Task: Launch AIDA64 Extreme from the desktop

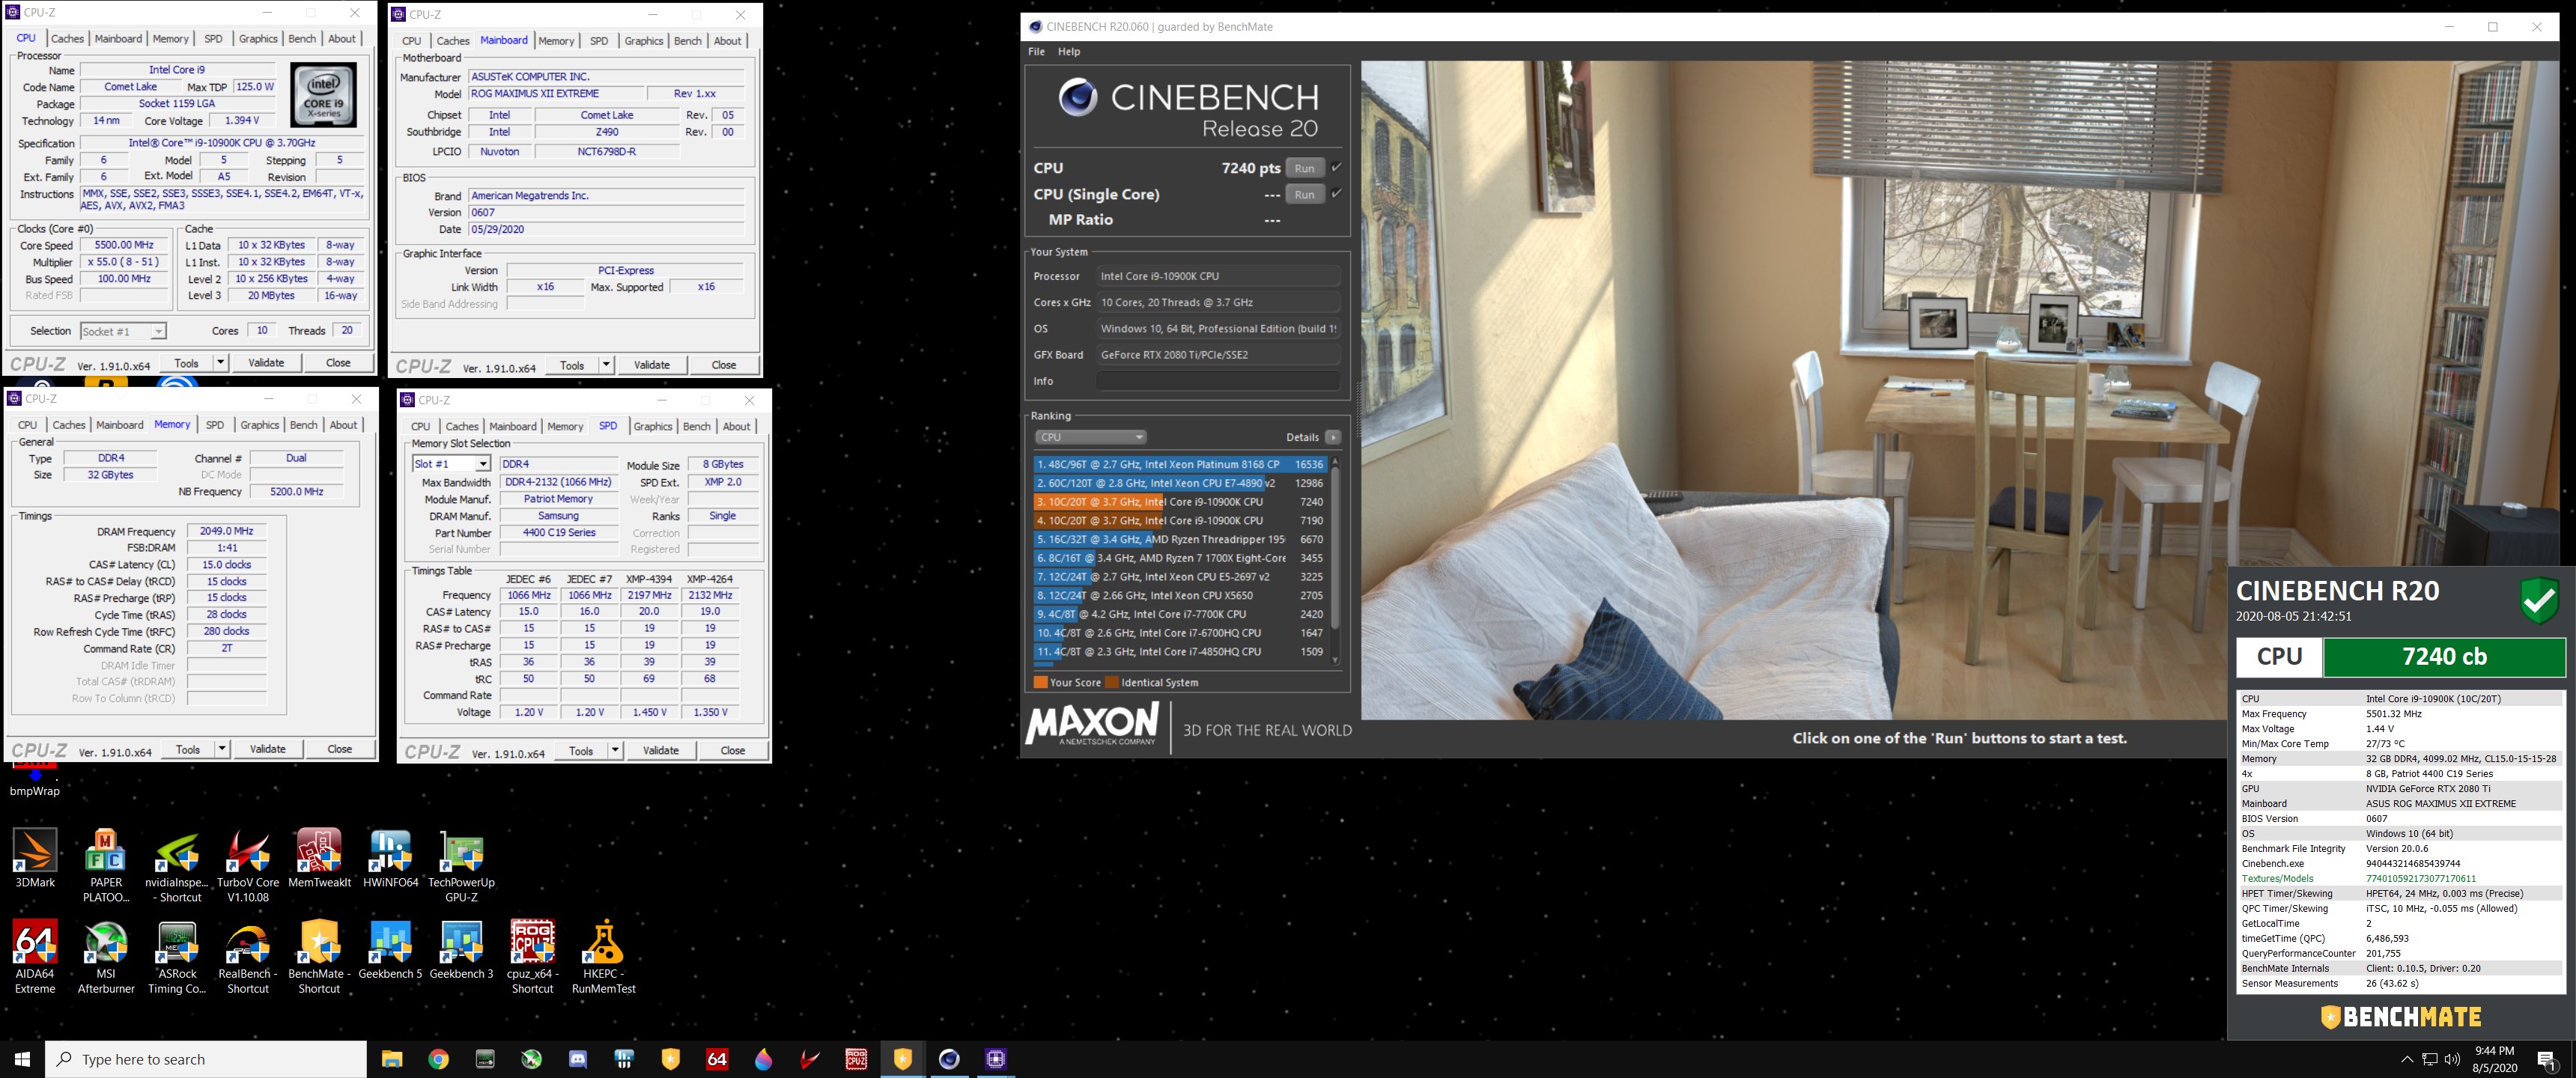Action: [35, 957]
